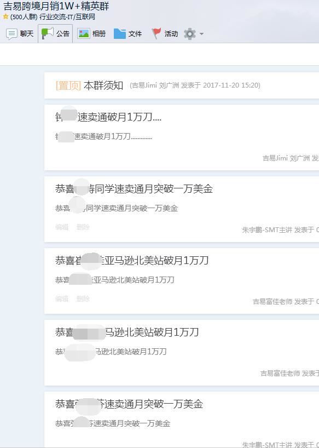Select the 公告 announcement flag icon

[x=47, y=33]
